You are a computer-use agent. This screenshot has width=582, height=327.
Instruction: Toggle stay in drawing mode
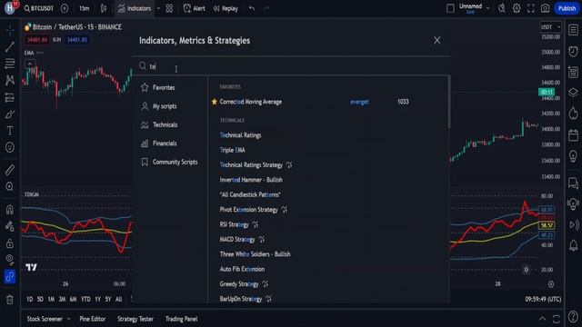(x=10, y=226)
